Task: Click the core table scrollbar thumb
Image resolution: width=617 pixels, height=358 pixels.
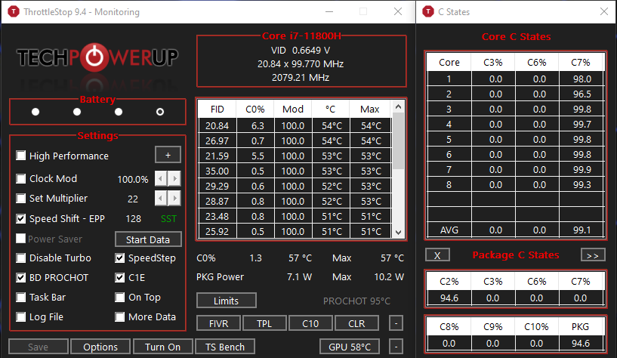Action: click(x=398, y=140)
